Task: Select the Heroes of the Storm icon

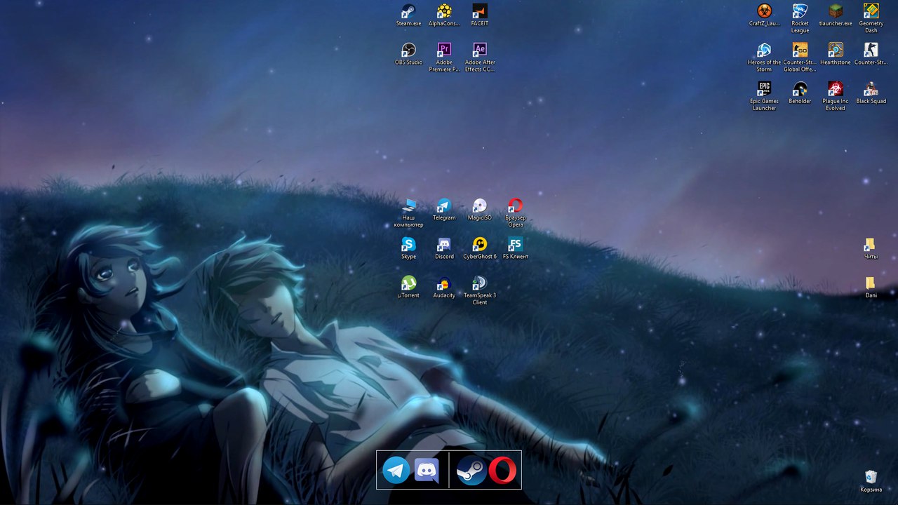Action: 765,58
